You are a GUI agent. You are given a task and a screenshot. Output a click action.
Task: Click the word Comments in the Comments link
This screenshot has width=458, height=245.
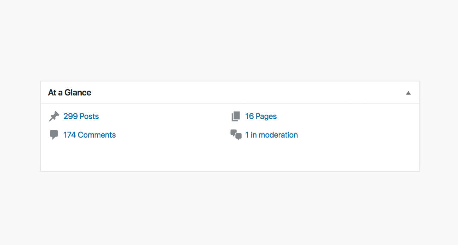pyautogui.click(x=97, y=135)
